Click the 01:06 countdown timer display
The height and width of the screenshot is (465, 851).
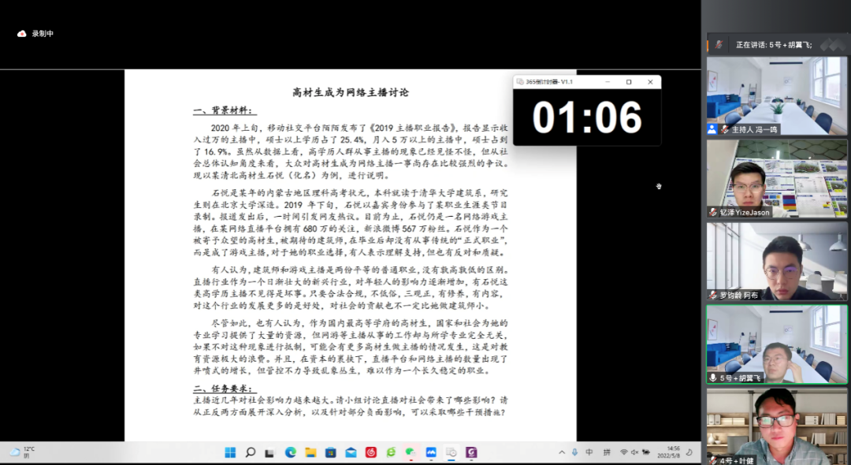tap(587, 117)
